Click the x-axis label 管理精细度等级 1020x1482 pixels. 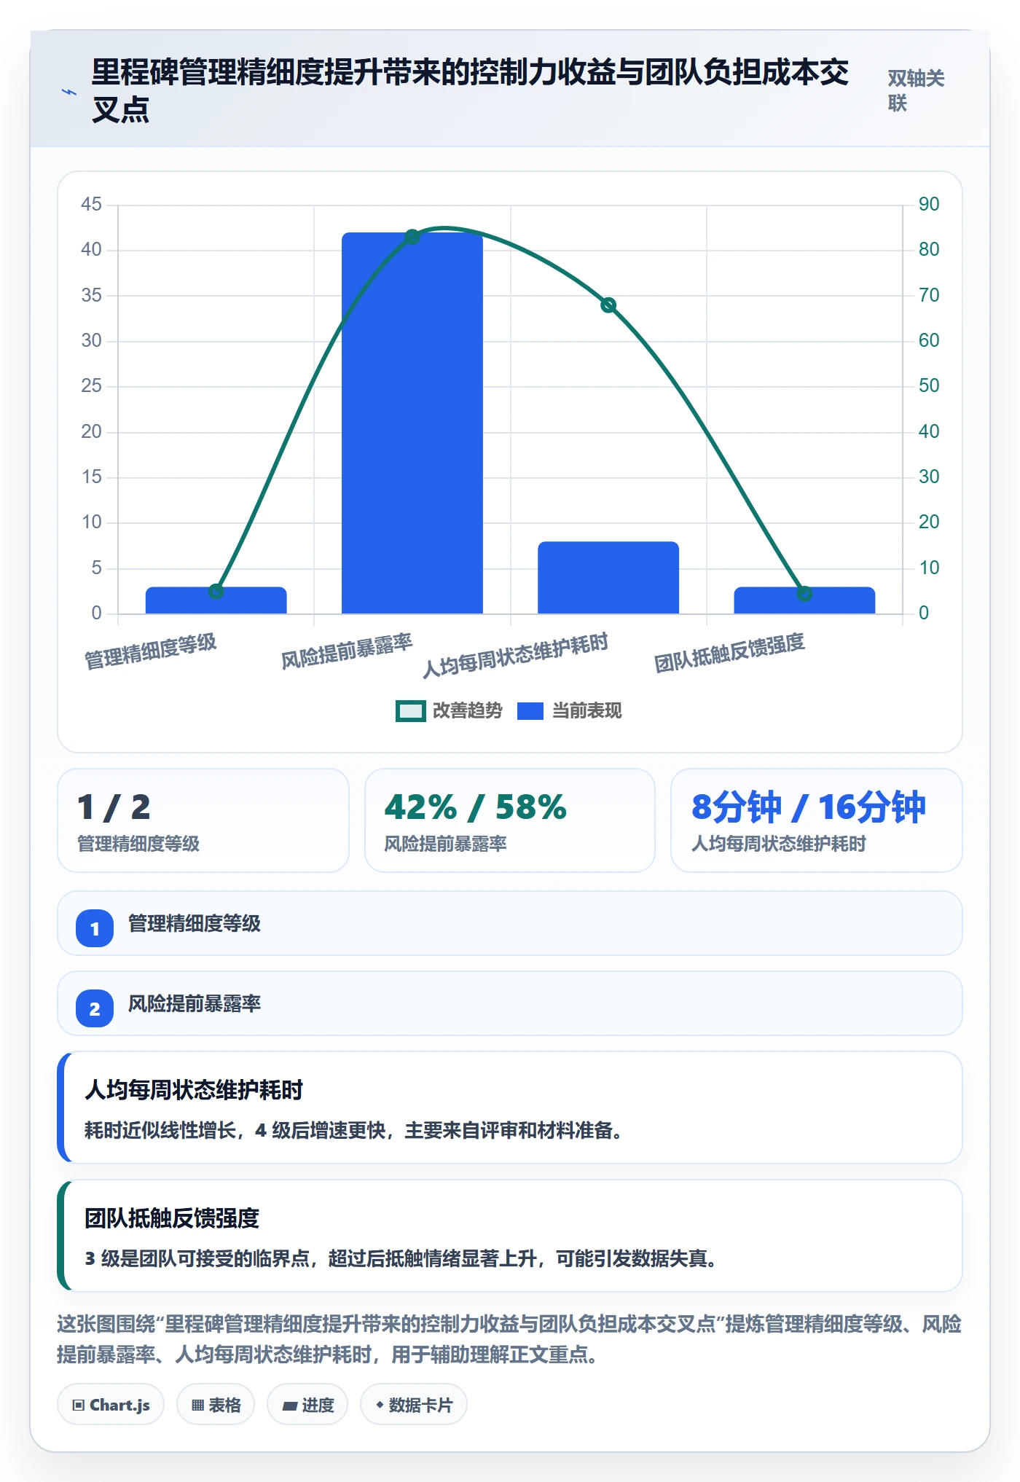[x=151, y=651]
